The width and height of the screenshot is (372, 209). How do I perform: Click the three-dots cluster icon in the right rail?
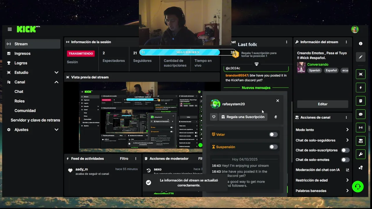point(361,167)
